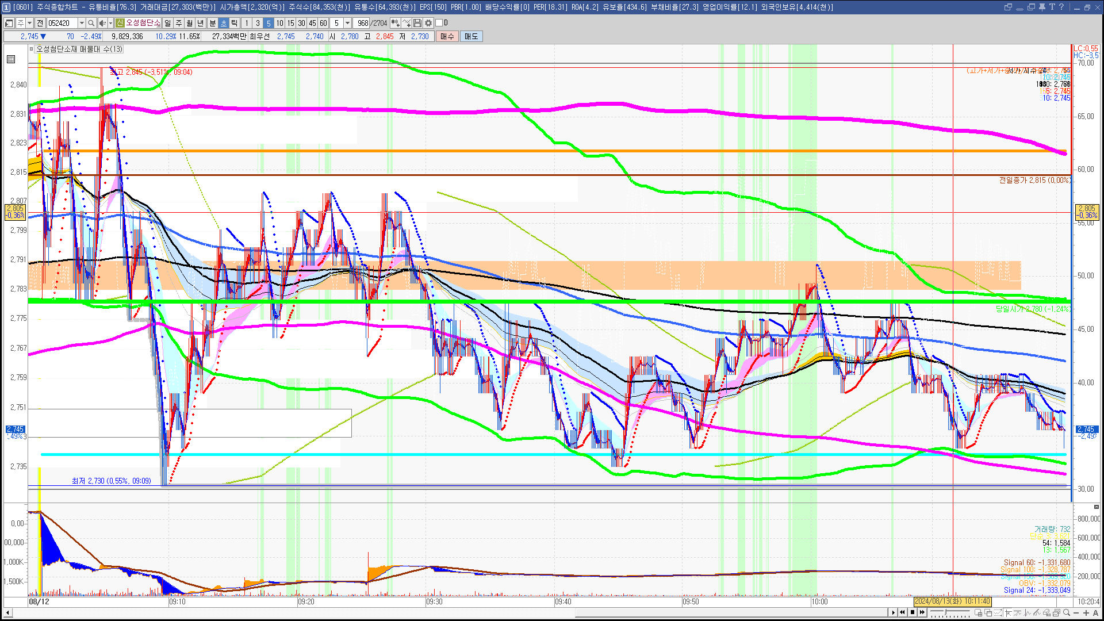Select the 10 interval tab
Viewport: 1104px width, 621px height.
[279, 23]
